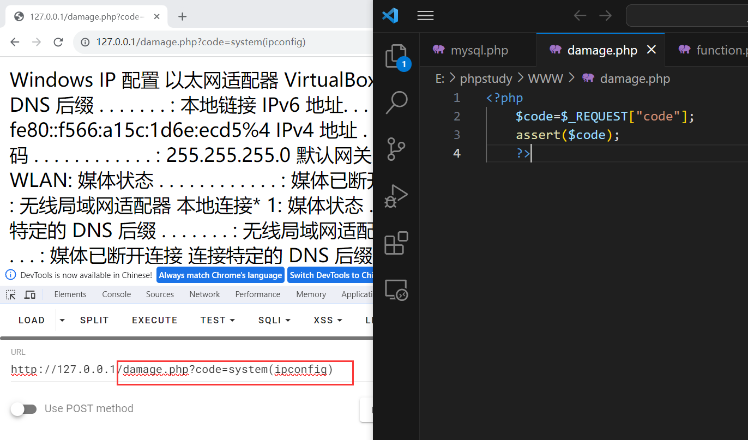This screenshot has width=748, height=440.
Task: Click DevTools info icon in notification bar
Action: (x=11, y=275)
